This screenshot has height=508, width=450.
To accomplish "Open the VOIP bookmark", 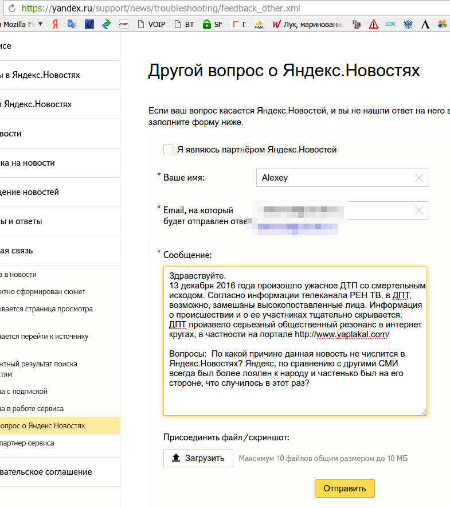I will 151,24.
